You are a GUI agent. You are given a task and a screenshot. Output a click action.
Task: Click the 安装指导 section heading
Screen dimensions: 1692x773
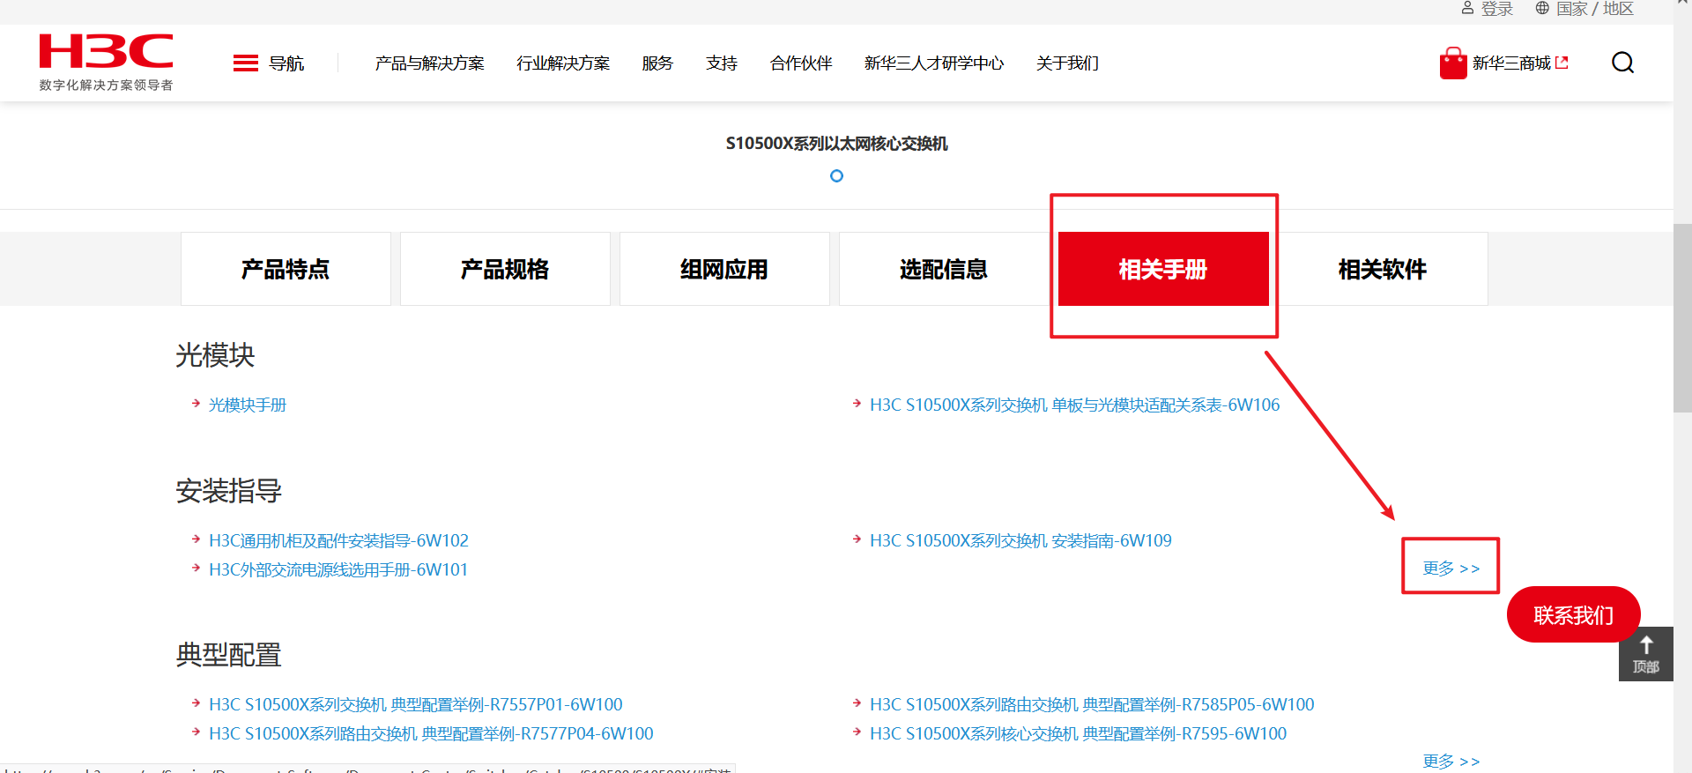click(x=229, y=491)
